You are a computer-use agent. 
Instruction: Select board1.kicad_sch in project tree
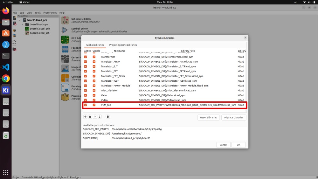[39, 33]
